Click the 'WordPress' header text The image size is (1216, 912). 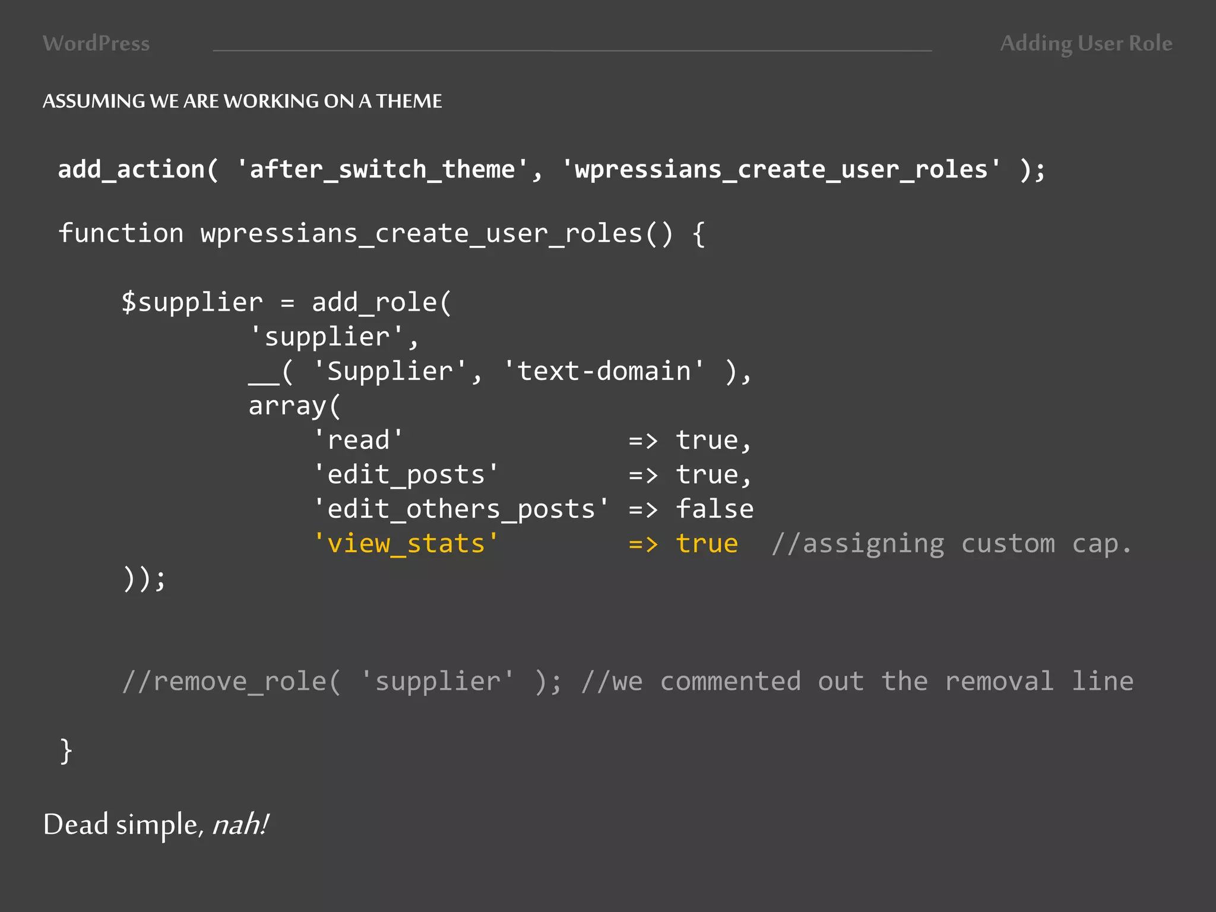point(96,43)
